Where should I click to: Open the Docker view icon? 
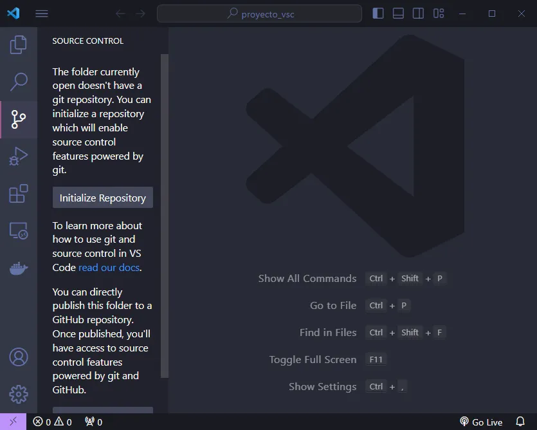(19, 268)
